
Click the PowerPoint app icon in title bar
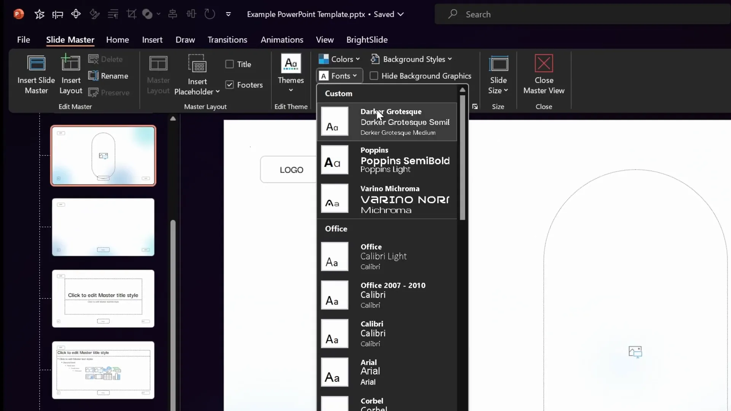coord(18,14)
